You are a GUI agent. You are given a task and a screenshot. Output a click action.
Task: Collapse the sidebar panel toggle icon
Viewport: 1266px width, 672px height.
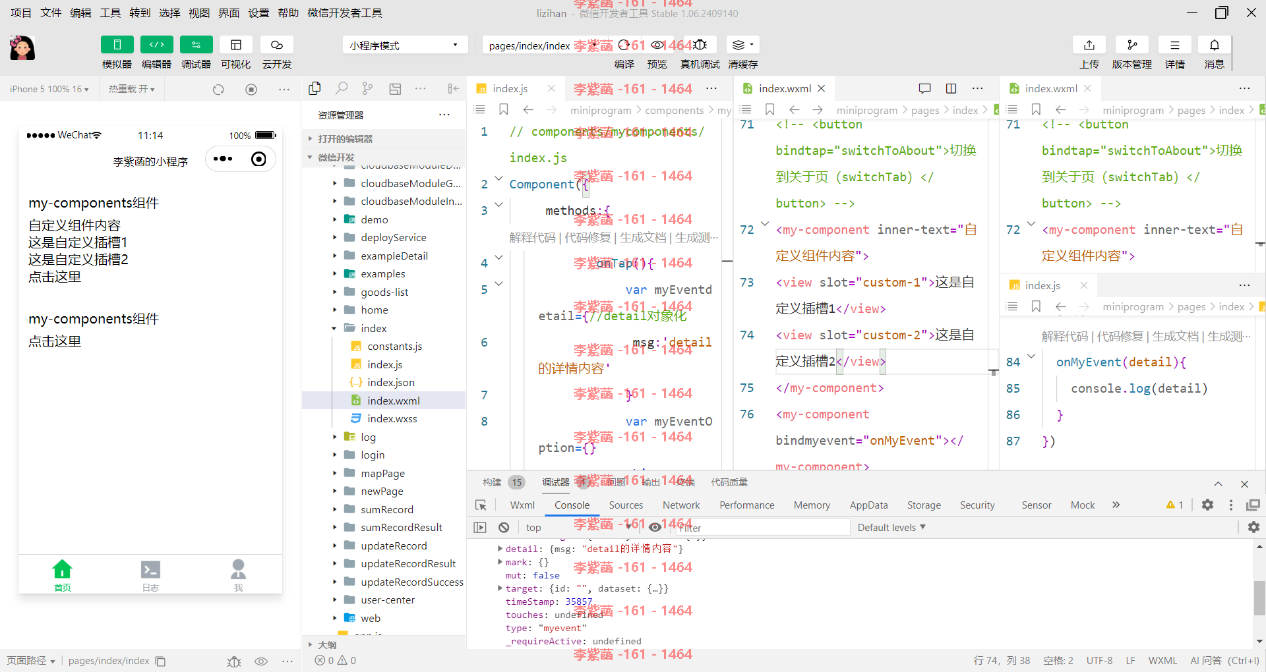[x=453, y=88]
